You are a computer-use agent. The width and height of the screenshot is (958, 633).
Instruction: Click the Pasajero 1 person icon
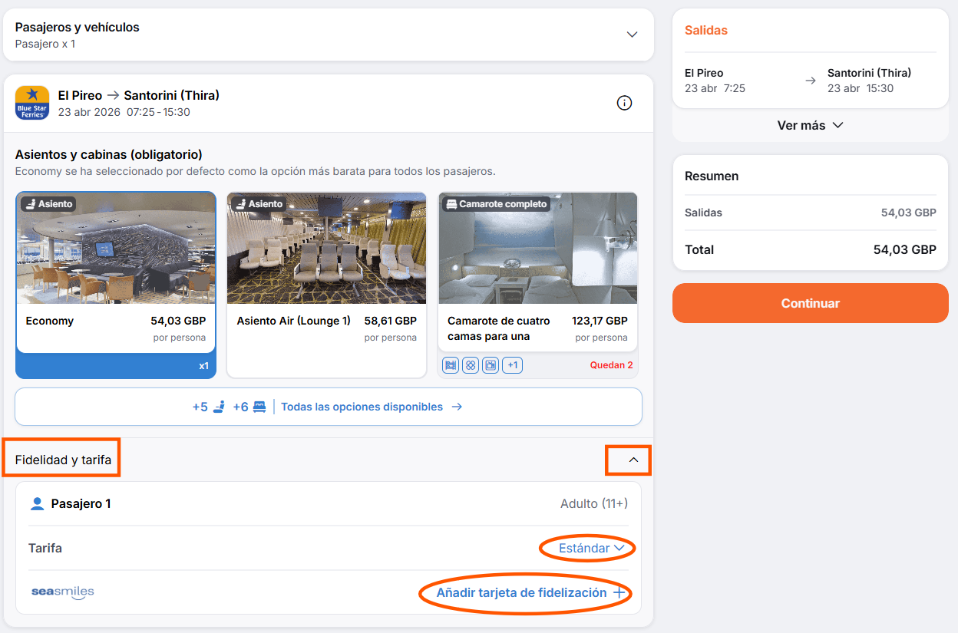(x=37, y=504)
